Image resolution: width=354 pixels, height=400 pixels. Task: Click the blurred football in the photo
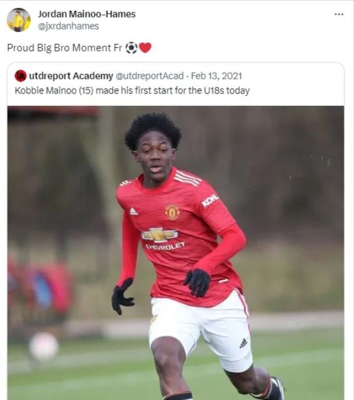(x=44, y=346)
